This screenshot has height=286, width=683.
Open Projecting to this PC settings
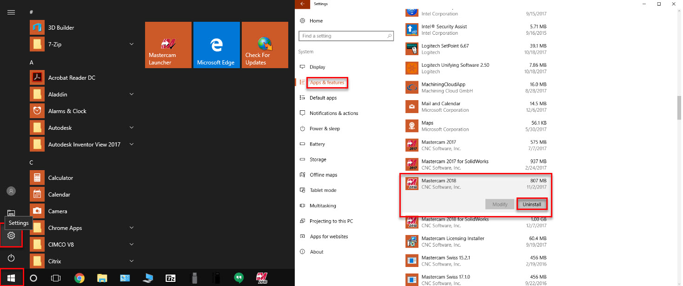point(326,221)
